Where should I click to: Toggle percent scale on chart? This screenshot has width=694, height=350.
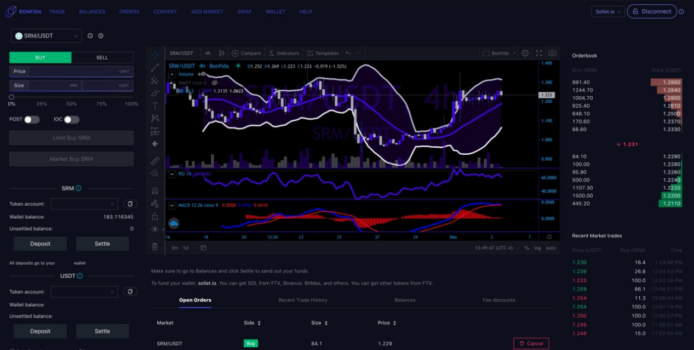point(526,248)
